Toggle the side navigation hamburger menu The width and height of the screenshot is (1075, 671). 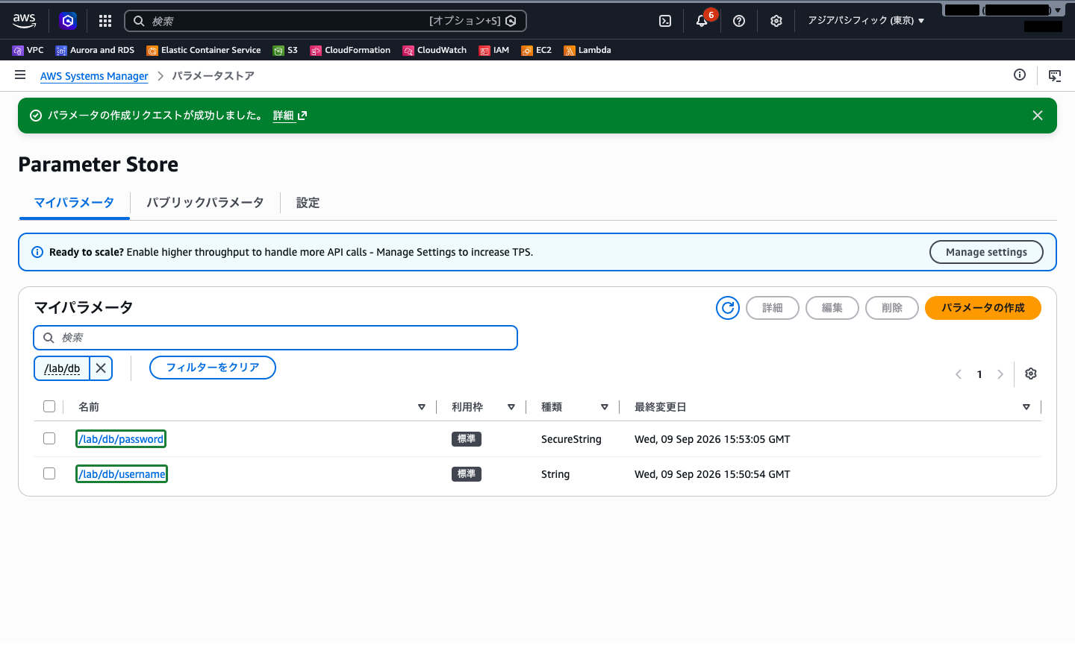click(x=20, y=75)
